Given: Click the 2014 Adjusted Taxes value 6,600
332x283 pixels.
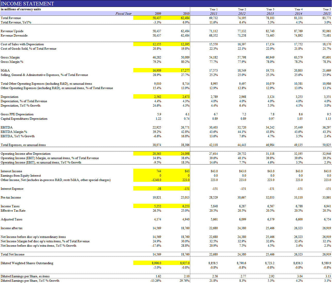Looking at the screenshot, I should click(299, 219).
